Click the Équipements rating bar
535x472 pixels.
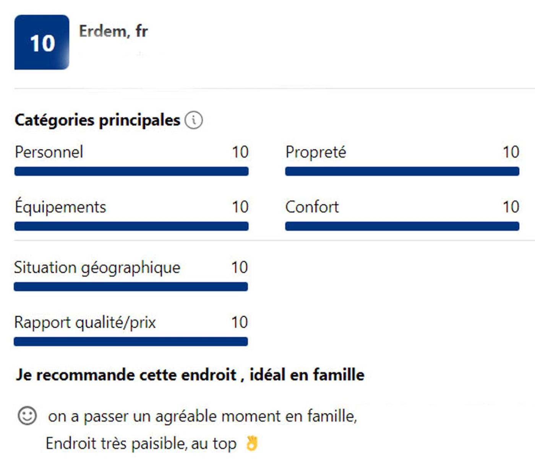pos(131,226)
